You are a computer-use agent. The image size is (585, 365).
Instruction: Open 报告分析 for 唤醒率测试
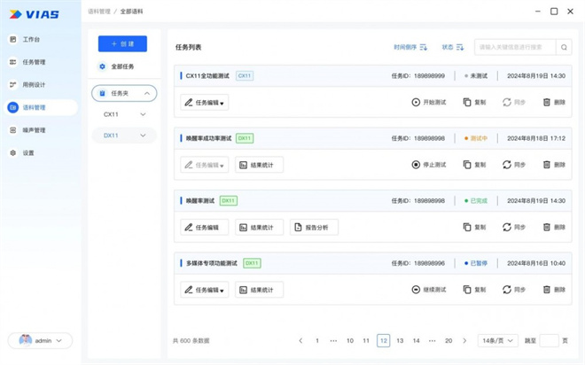pyautogui.click(x=314, y=228)
